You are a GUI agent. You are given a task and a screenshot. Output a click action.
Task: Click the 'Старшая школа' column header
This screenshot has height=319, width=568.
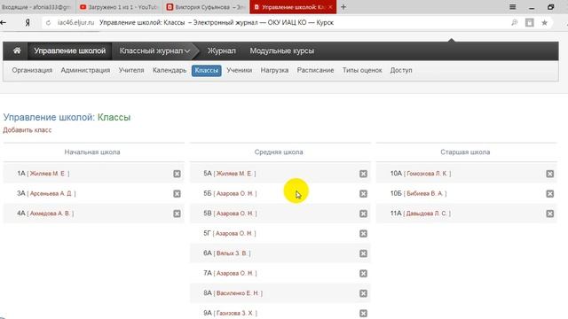[x=465, y=152]
